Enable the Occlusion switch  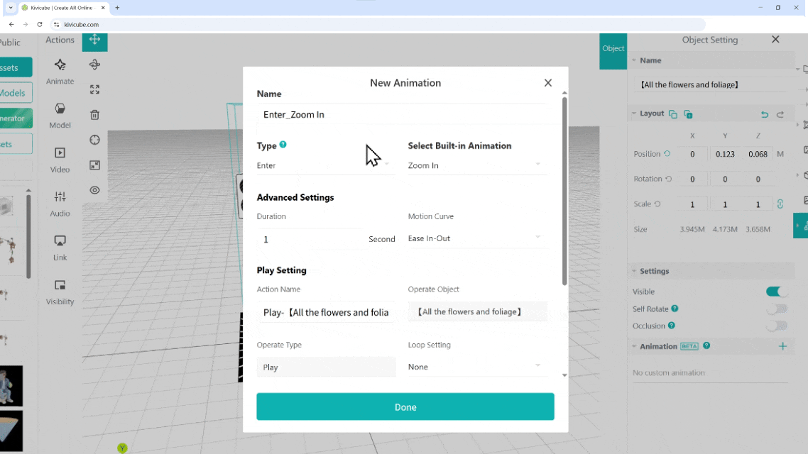click(776, 326)
